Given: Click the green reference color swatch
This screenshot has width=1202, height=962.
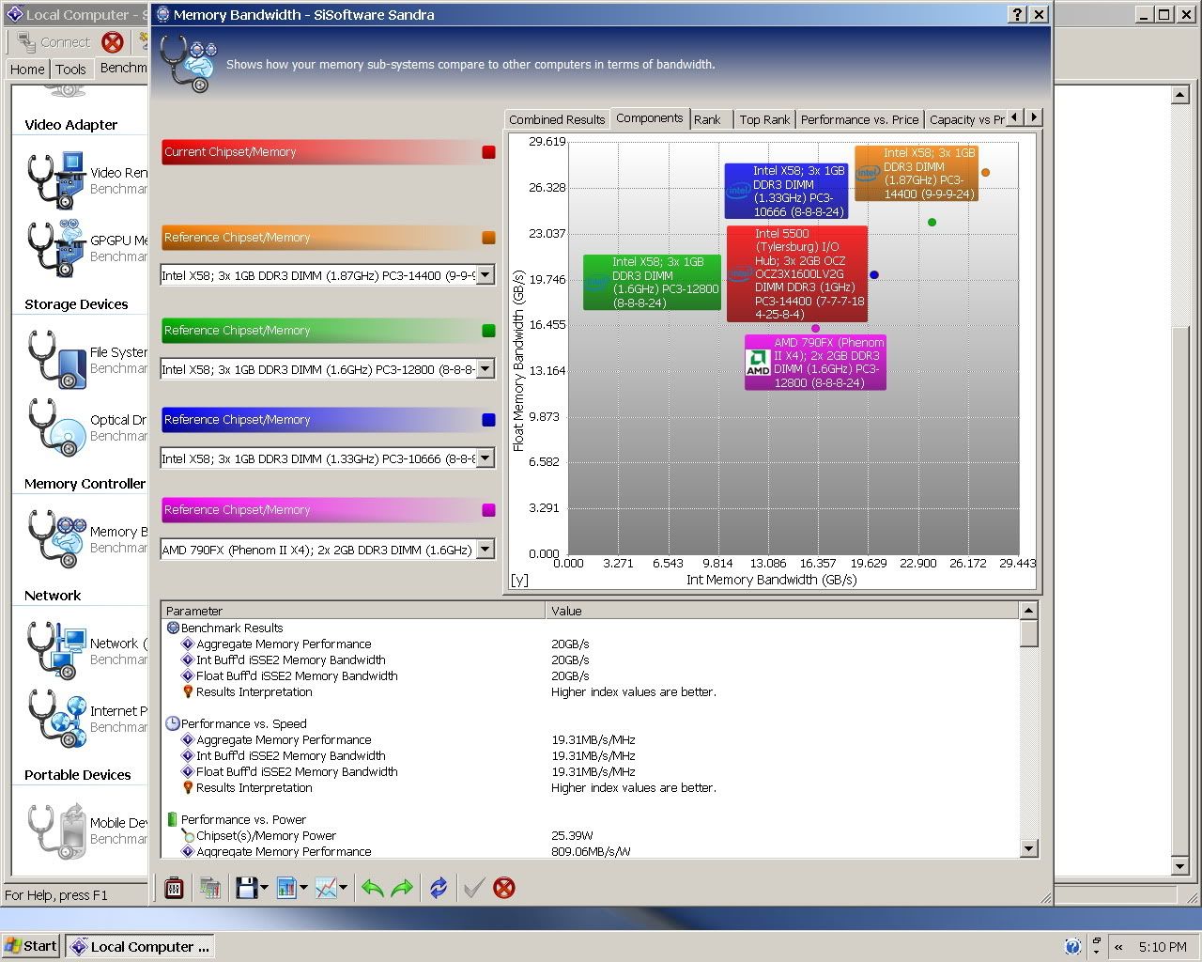Looking at the screenshot, I should pyautogui.click(x=488, y=331).
